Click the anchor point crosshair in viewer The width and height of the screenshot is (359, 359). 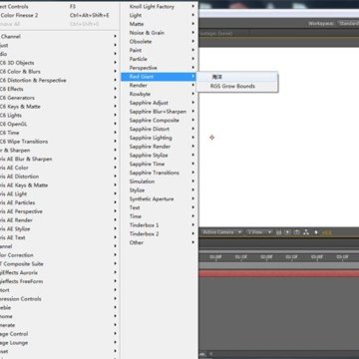point(212,138)
